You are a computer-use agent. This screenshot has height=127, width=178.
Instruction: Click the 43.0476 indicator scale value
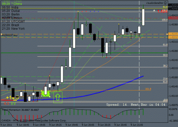(173, 109)
